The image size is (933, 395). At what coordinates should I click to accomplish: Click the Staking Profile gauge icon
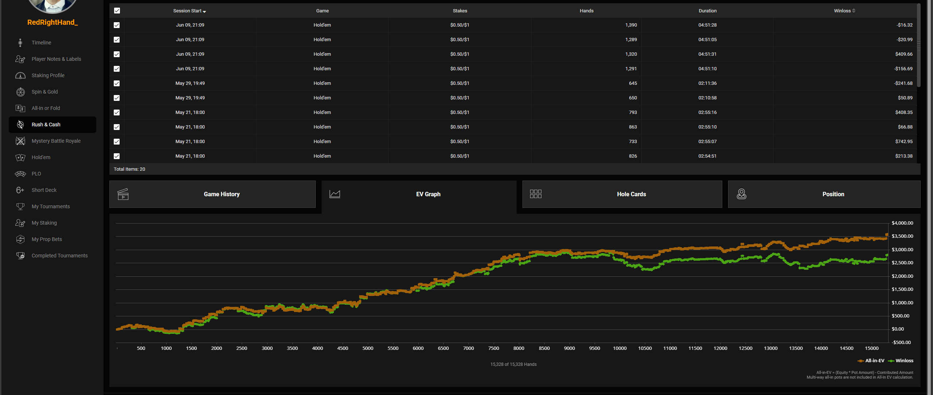20,75
